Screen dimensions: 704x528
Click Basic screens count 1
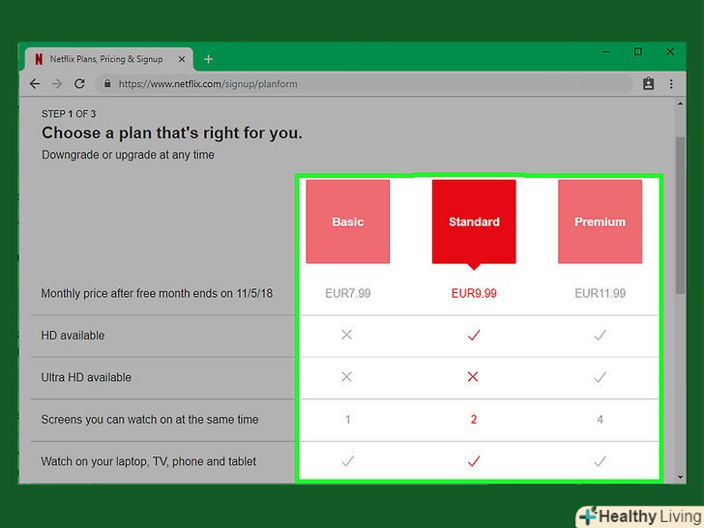tap(347, 420)
